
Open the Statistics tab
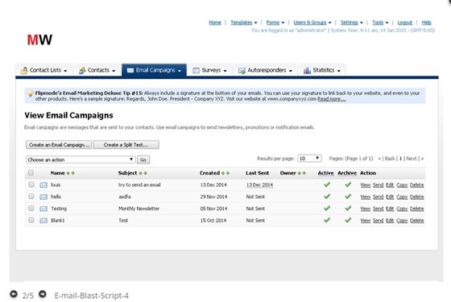point(322,70)
